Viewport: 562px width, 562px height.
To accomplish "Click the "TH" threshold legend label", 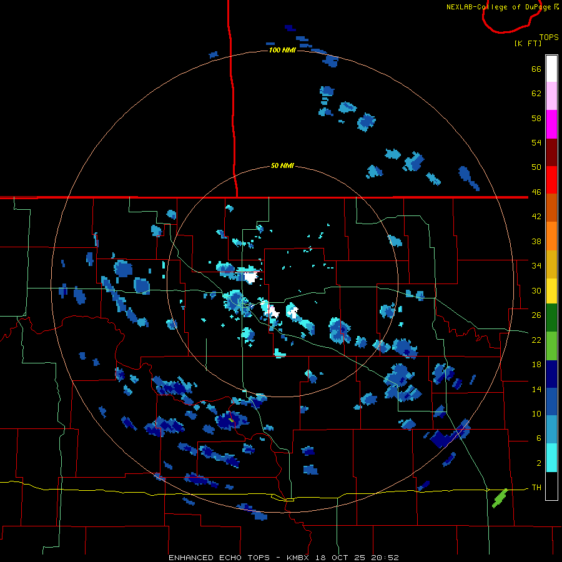I will point(536,487).
